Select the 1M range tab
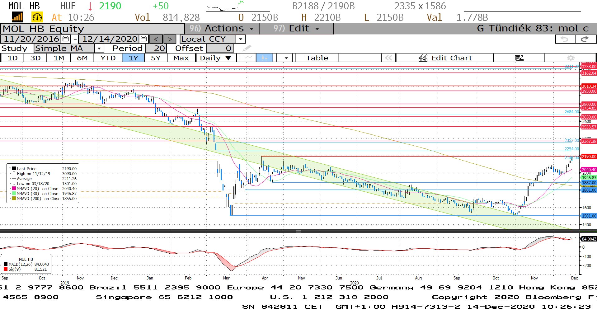The height and width of the screenshot is (319, 597). coord(59,58)
